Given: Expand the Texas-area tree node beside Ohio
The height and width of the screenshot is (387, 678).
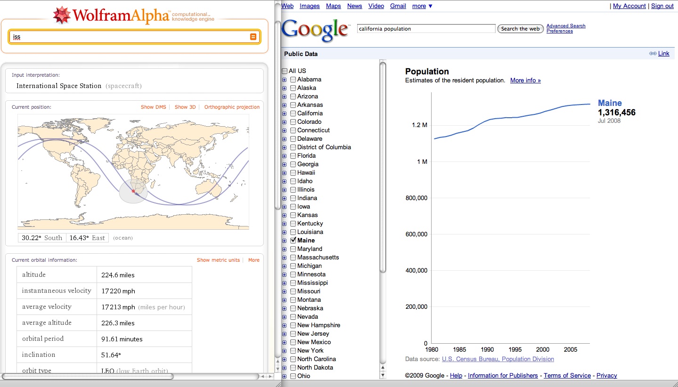Looking at the screenshot, I should [x=284, y=376].
